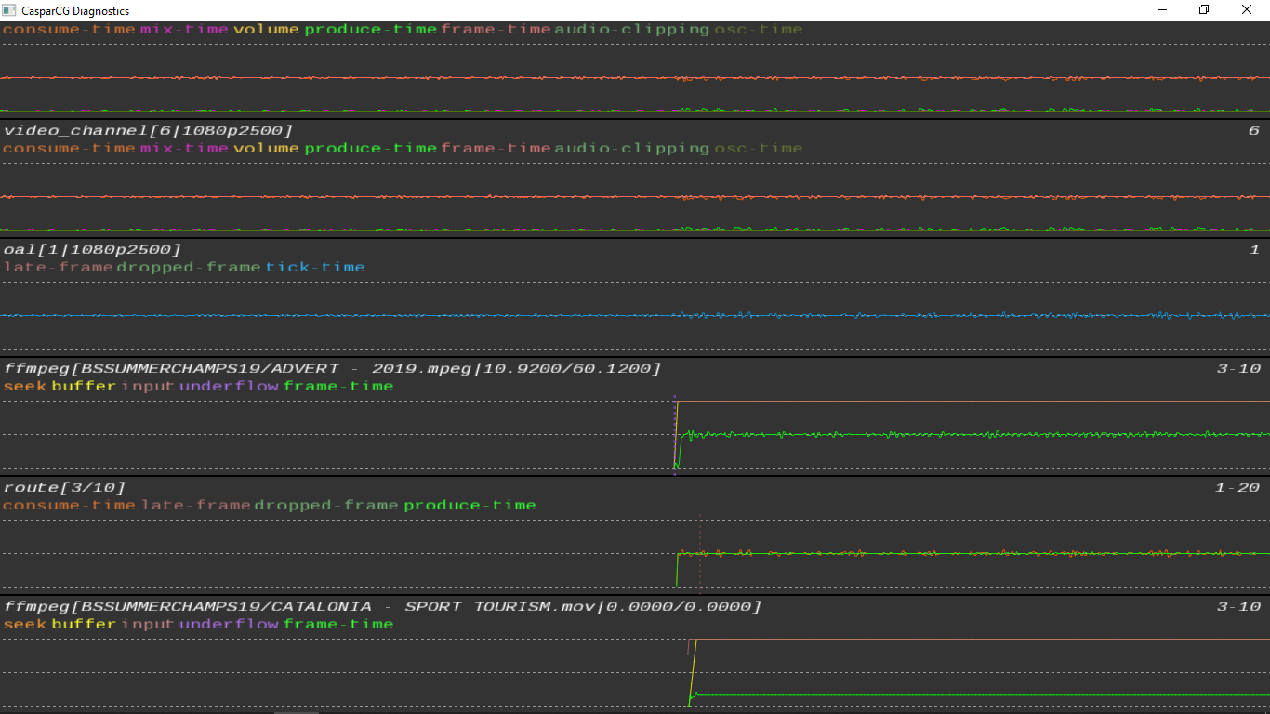
Task: Click consume-time legend in video_channel[6] panel
Action: click(70, 149)
